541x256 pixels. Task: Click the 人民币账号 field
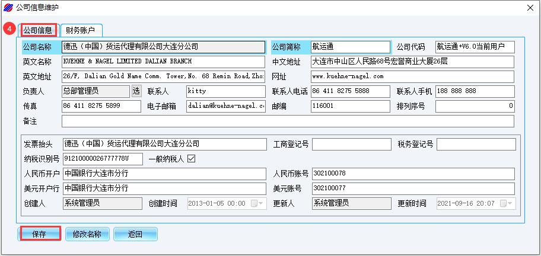tap(413, 174)
